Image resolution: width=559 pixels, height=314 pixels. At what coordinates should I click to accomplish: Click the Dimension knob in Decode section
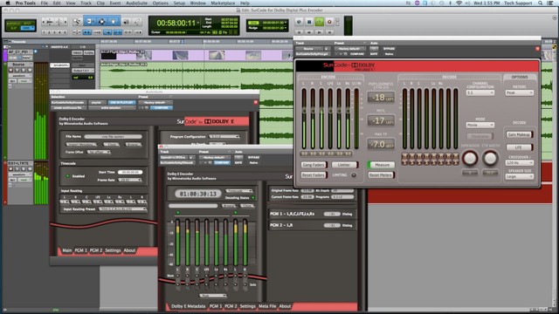tap(470, 158)
